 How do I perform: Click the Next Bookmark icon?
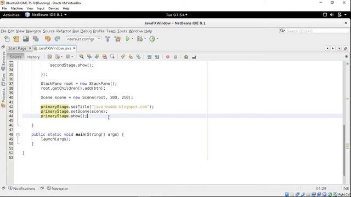coord(131,57)
